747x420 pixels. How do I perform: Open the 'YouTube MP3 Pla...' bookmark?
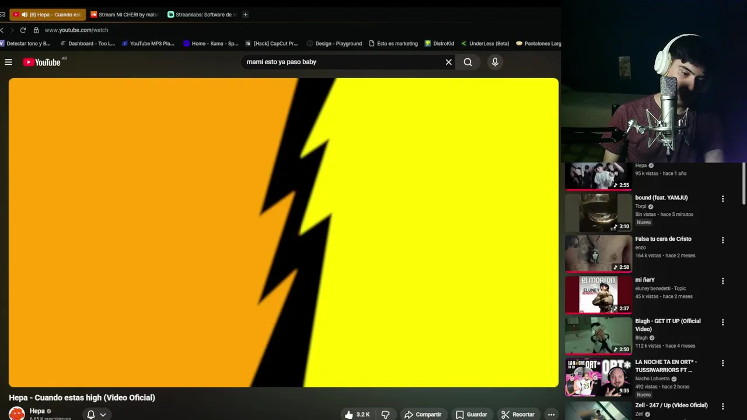[148, 43]
